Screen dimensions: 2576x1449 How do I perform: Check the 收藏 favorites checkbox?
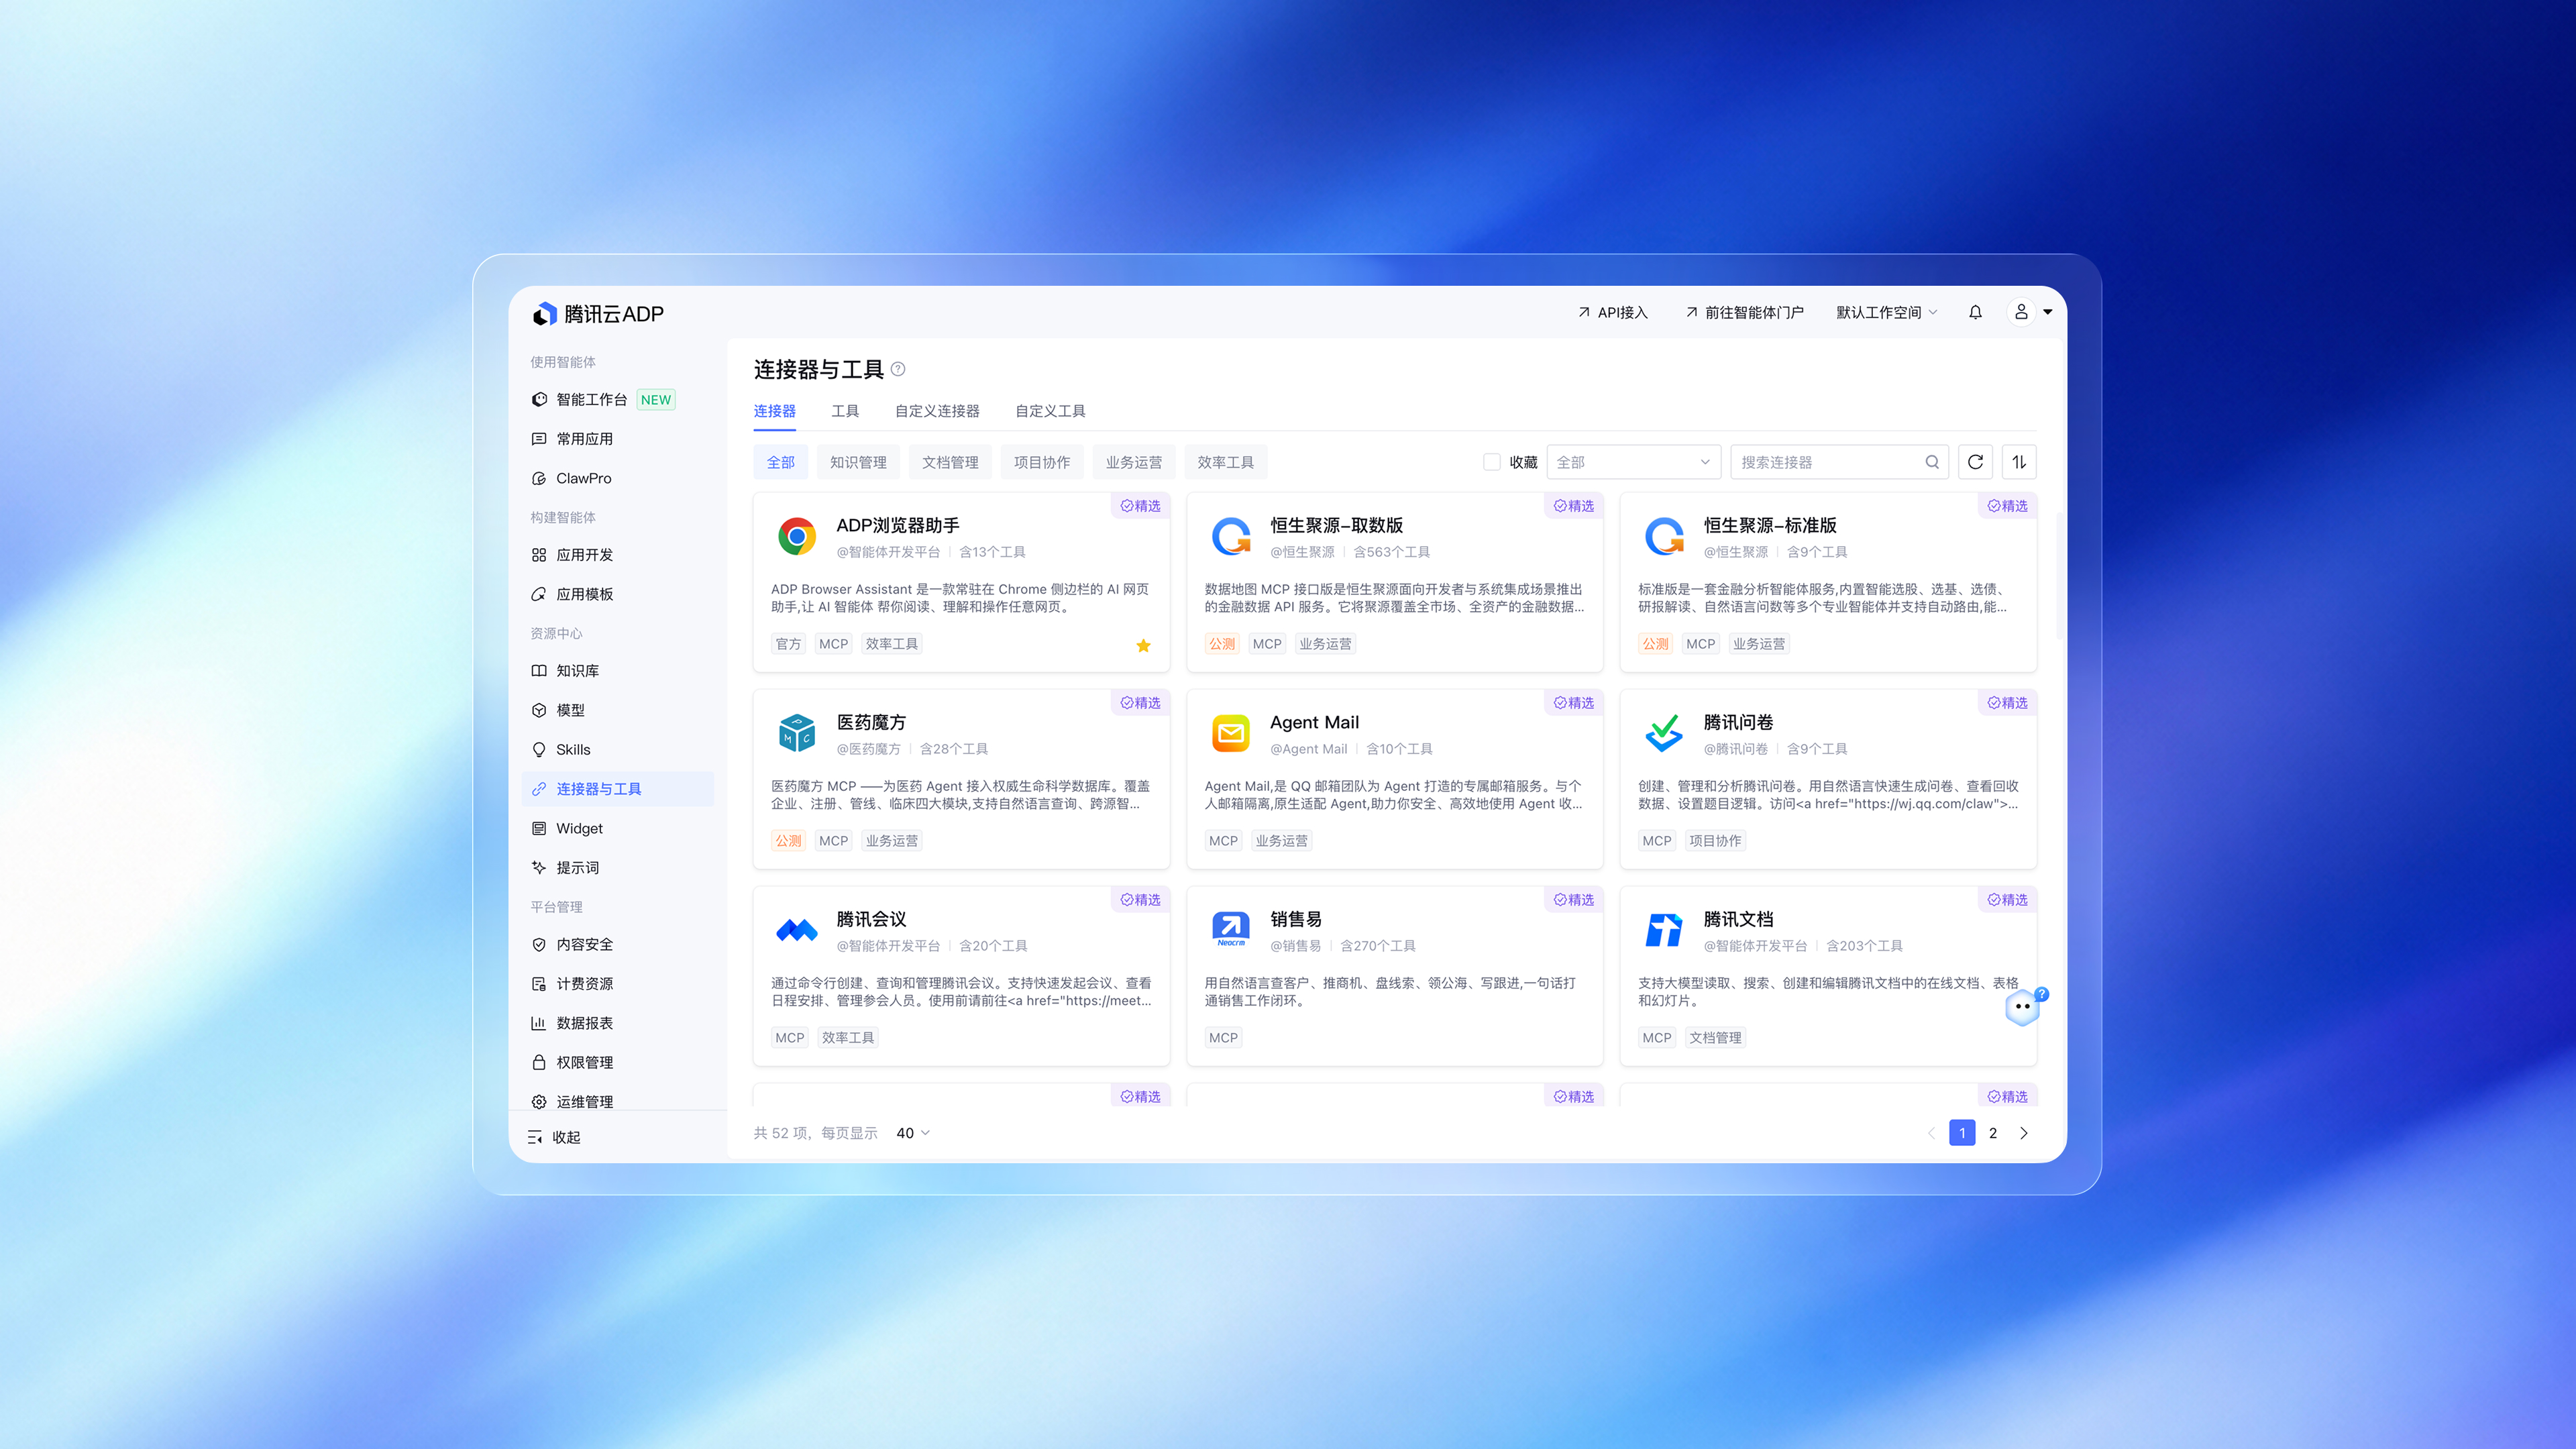click(x=1491, y=462)
